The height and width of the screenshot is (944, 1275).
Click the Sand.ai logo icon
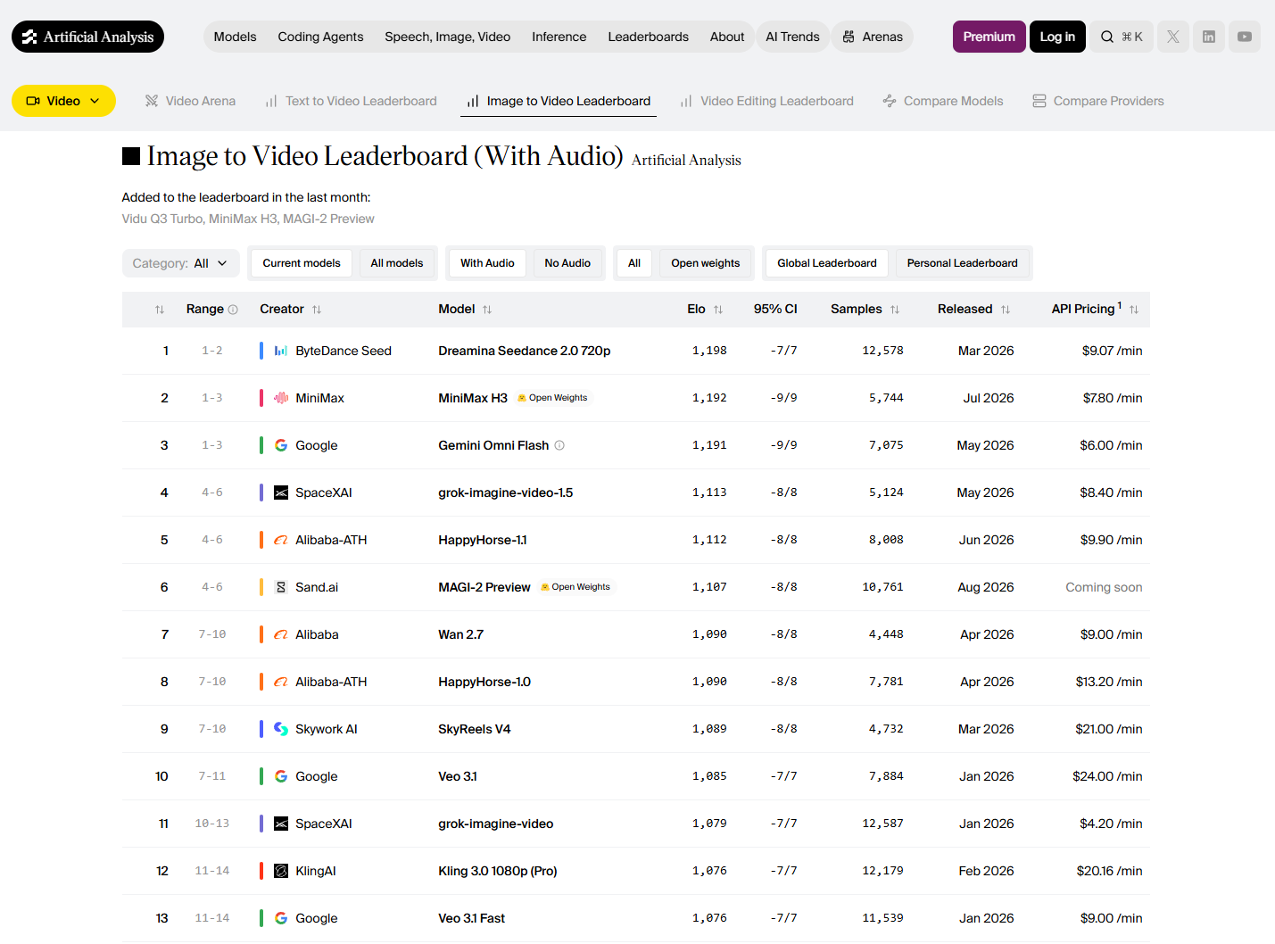click(x=281, y=587)
